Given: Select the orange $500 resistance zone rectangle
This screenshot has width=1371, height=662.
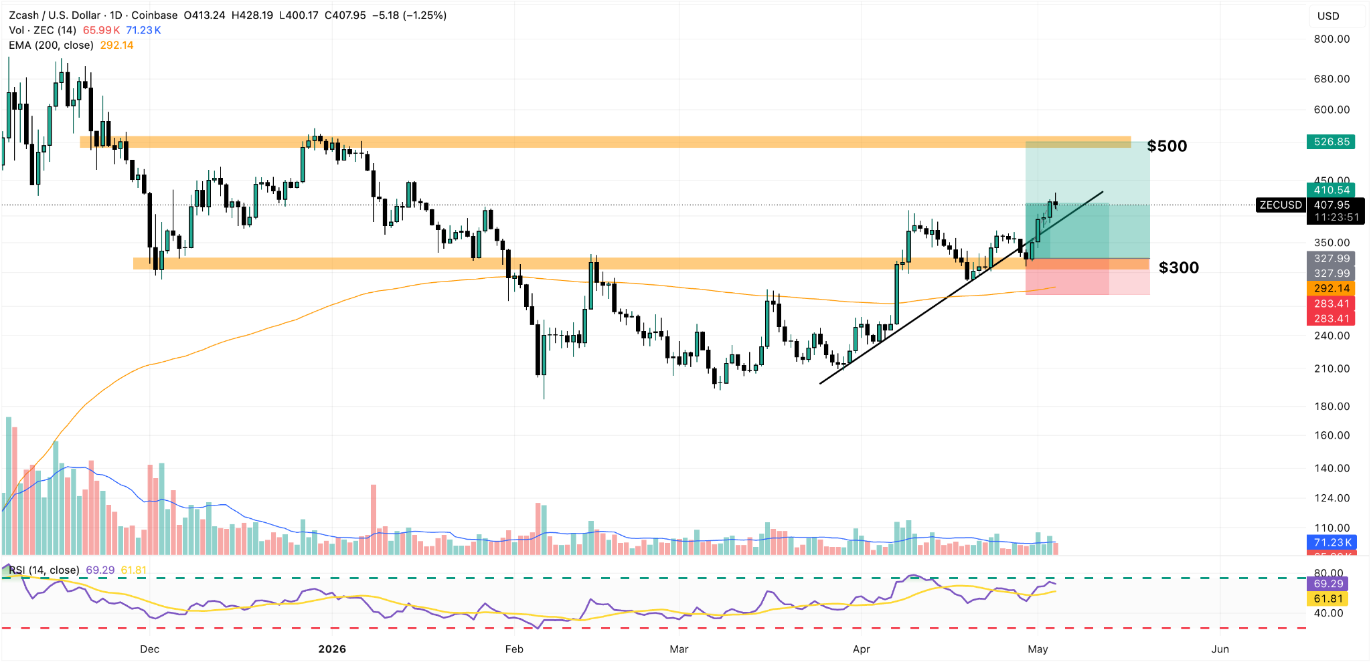Looking at the screenshot, I should [x=605, y=142].
